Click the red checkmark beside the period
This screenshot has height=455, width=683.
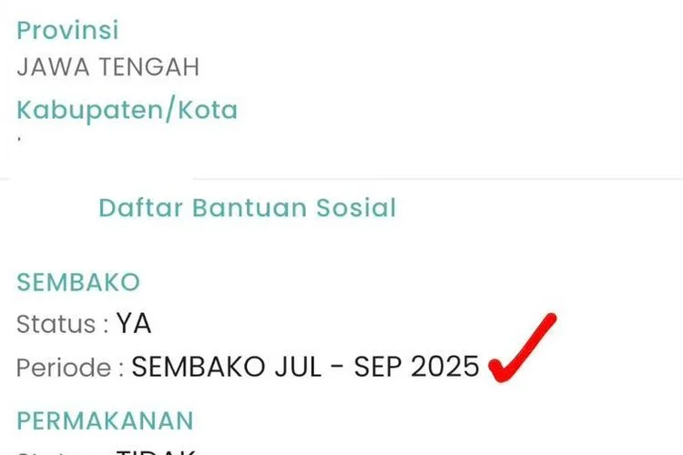pos(523,347)
